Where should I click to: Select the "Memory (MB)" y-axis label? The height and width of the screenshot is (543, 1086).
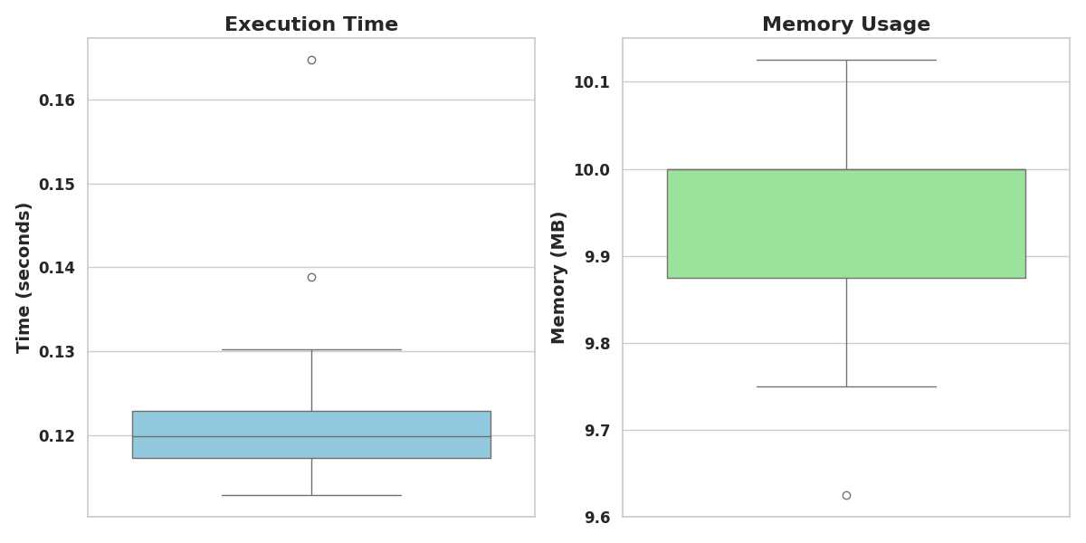click(558, 277)
